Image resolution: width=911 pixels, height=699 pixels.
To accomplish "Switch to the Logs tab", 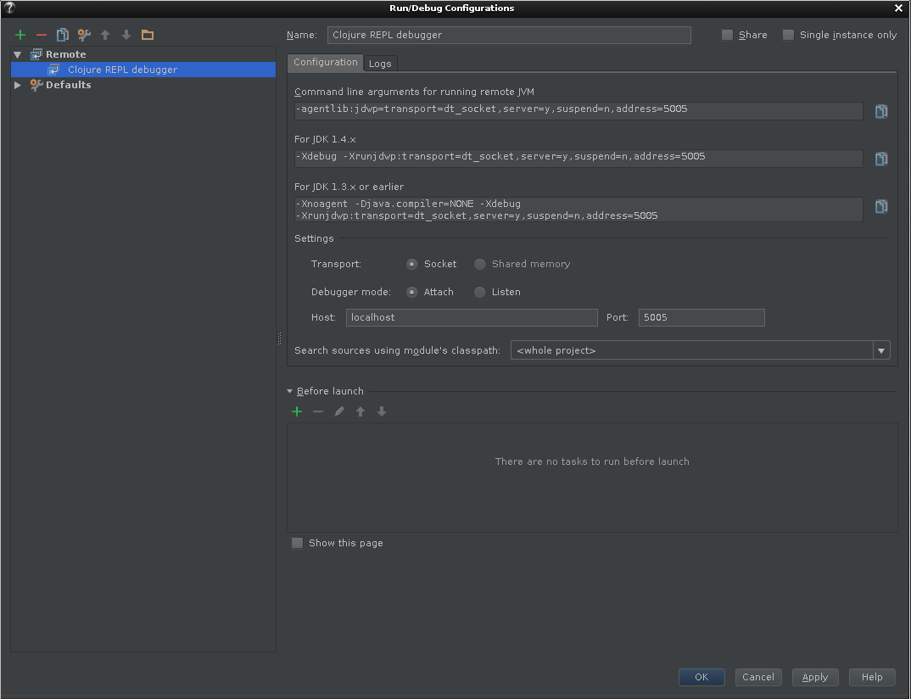I will tap(380, 63).
